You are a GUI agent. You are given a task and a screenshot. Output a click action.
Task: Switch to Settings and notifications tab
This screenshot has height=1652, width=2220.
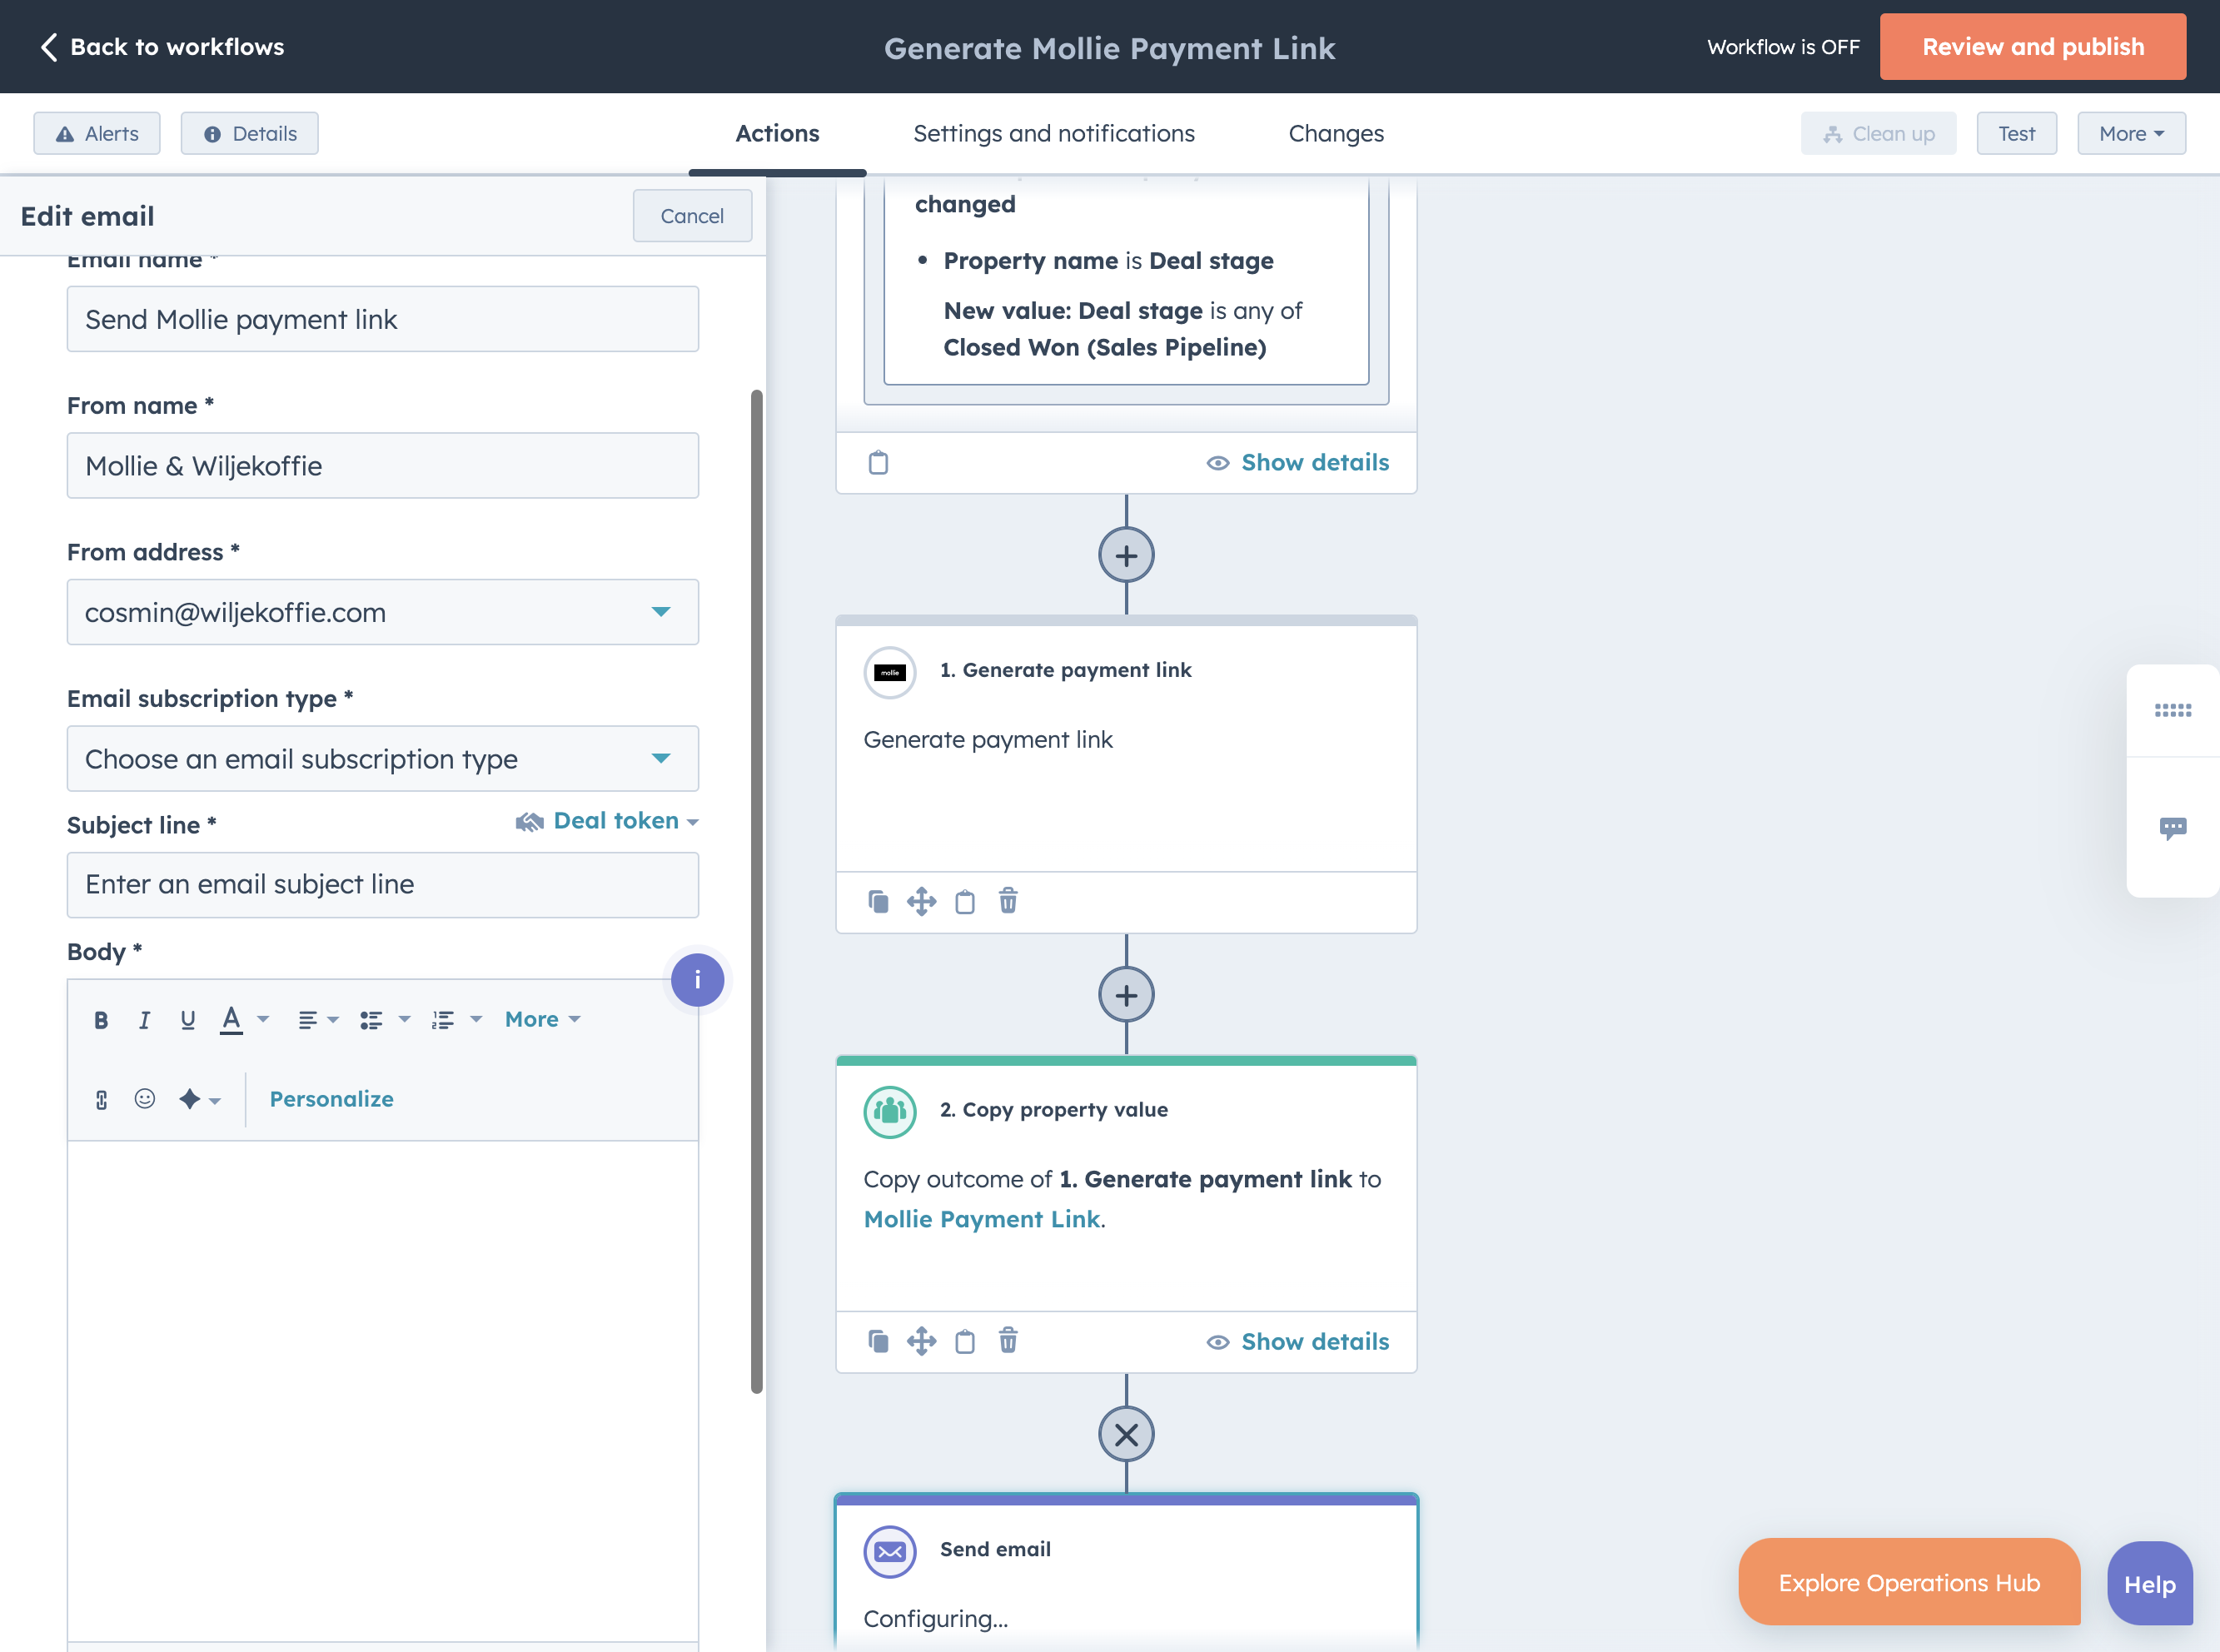[x=1054, y=134]
